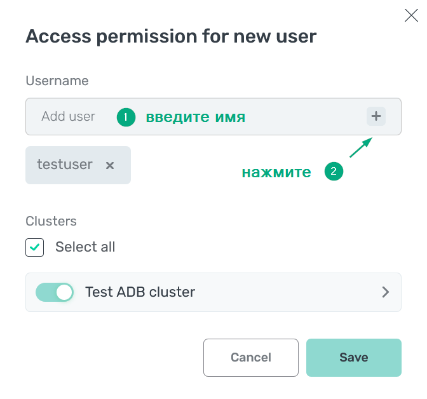
Task: Expand Test ADB cluster details chevron
Action: 385,292
